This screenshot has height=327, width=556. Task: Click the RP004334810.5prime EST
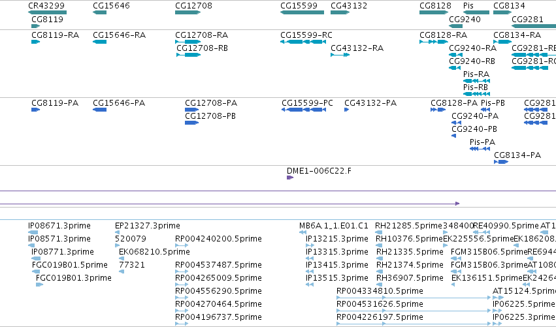[414, 298]
